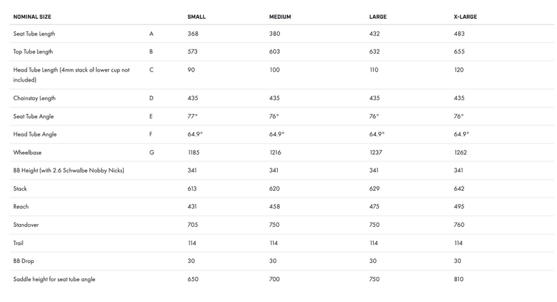Select the Top Tube Length row label
557x302 pixels.
click(33, 51)
